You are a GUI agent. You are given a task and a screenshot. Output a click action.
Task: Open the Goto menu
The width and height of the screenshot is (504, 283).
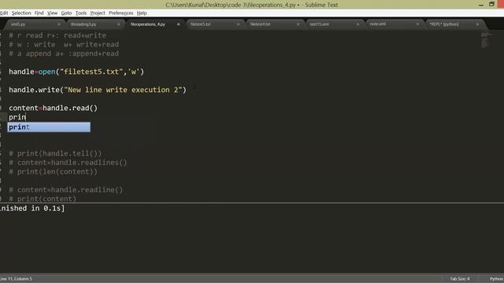[x=66, y=13]
